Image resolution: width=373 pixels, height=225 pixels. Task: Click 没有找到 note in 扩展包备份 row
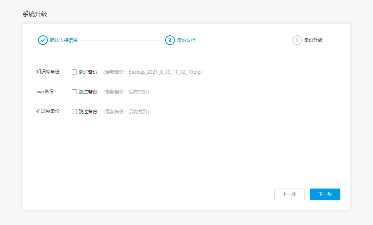pos(138,111)
